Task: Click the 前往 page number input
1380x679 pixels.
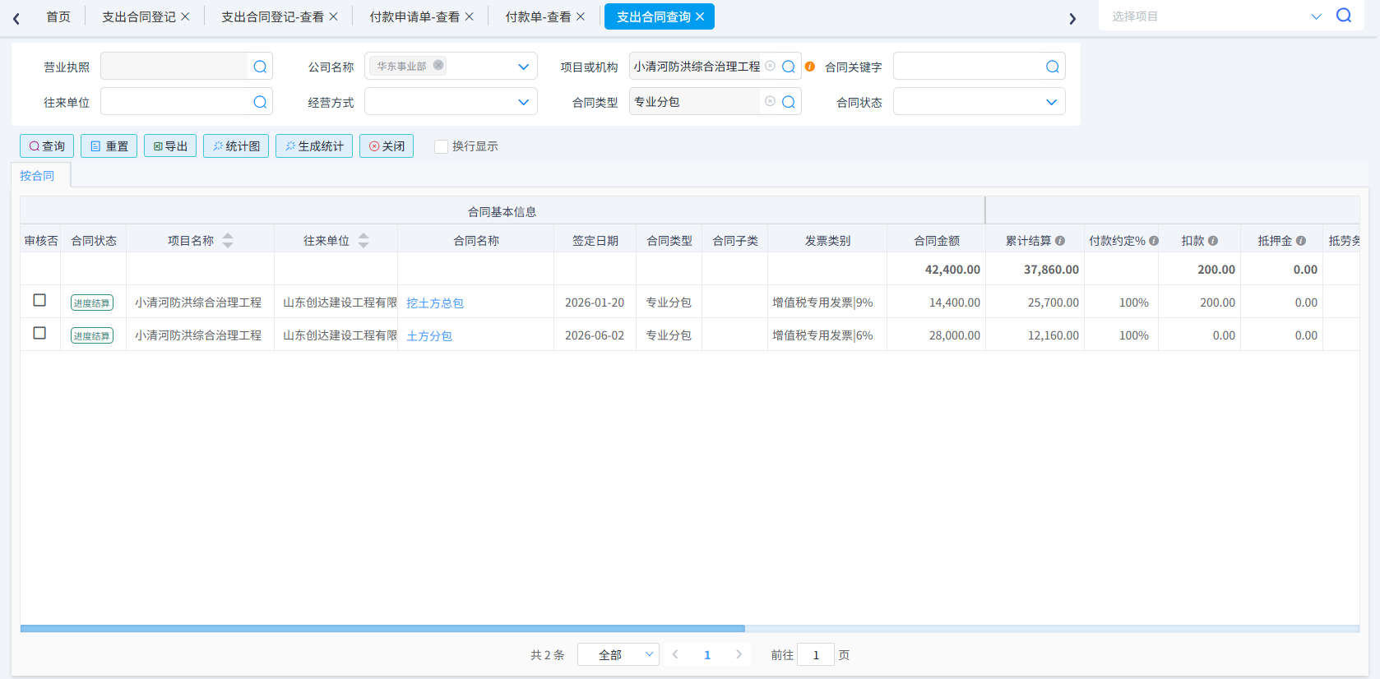Action: (816, 654)
